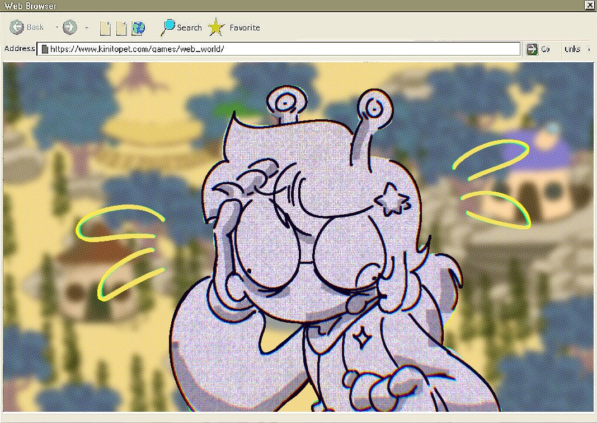Image resolution: width=597 pixels, height=423 pixels.
Task: Close the Web Browser window
Action: tap(589, 5)
